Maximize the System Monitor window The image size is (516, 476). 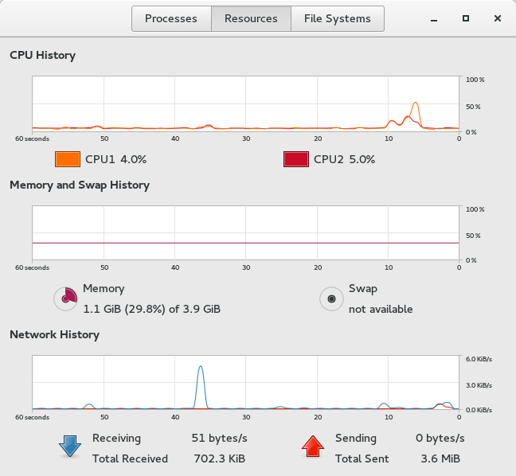pos(466,18)
